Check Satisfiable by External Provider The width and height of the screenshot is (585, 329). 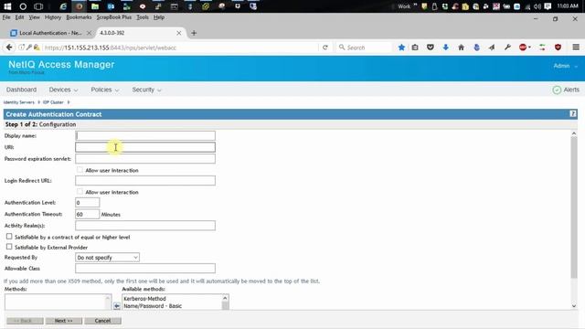point(9,247)
